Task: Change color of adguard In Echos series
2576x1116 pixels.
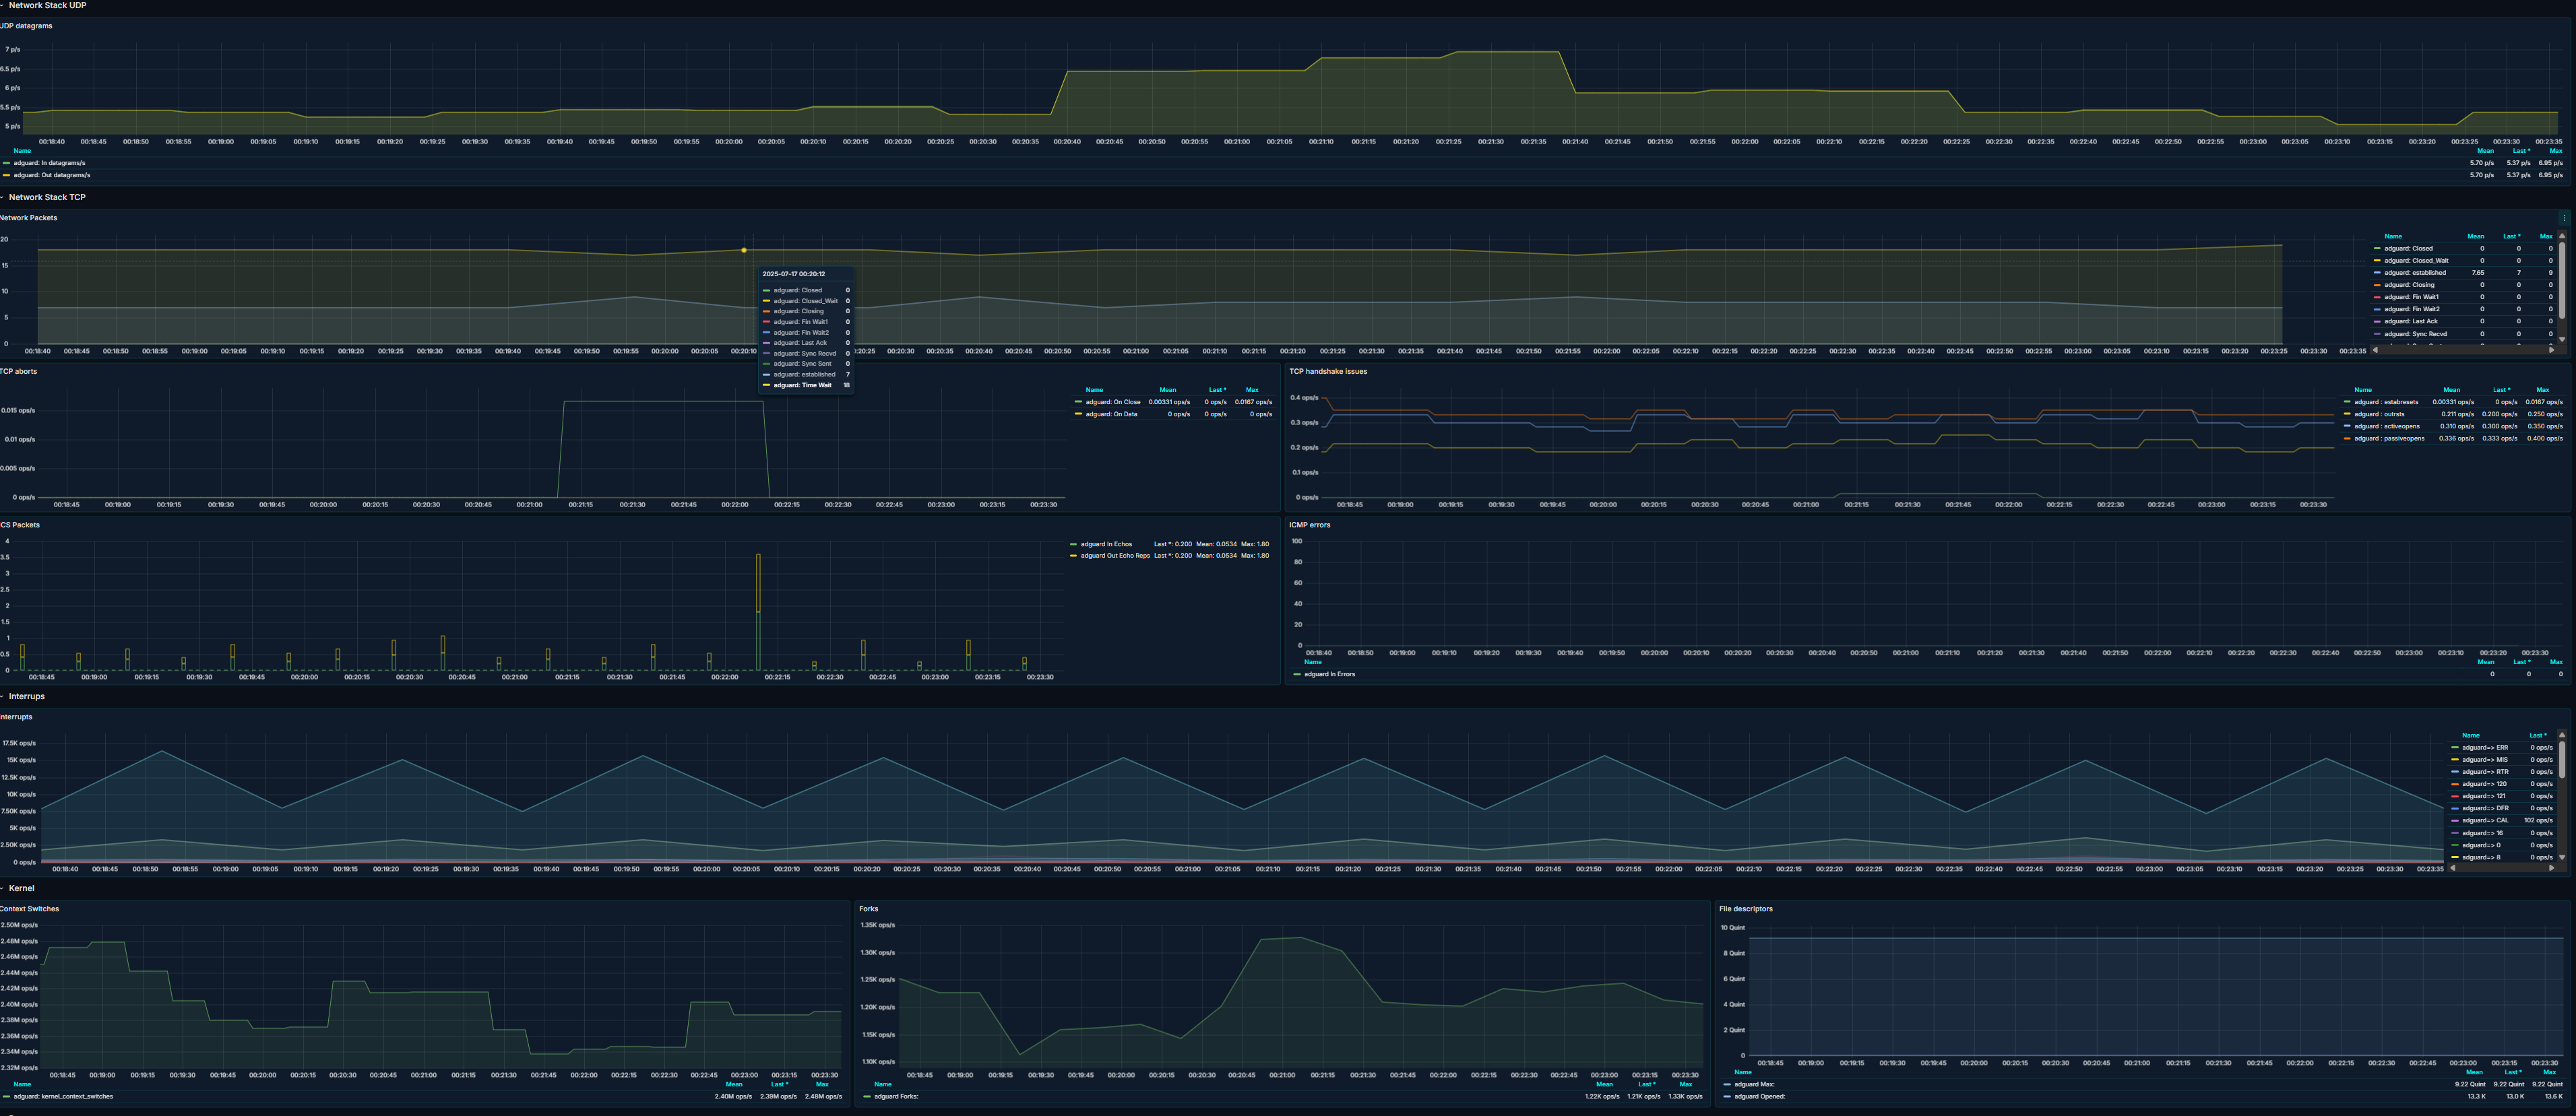Action: [x=1073, y=544]
